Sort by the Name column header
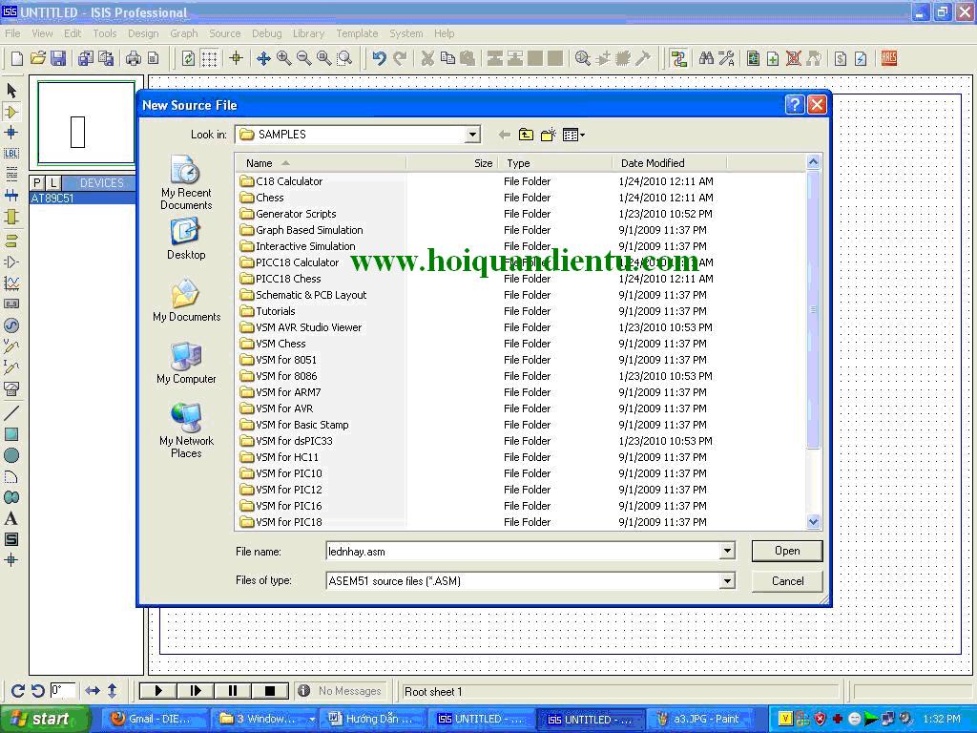This screenshot has width=977, height=733. 321,163
